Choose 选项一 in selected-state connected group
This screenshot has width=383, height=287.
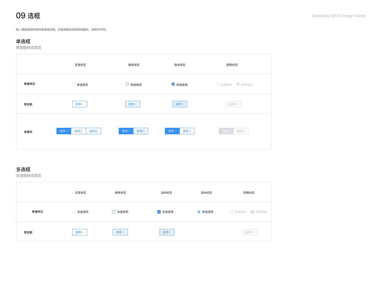172,131
